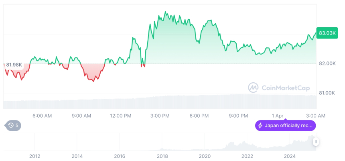
Task: Click the 12:00 PM time label on x-axis
Action: [x=121, y=116]
